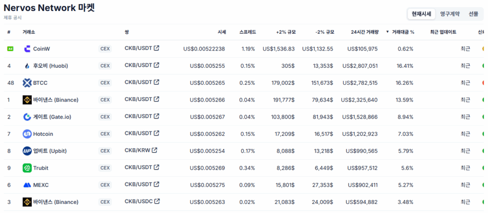488x213 pixels.
Task: Click the Binance logo in CKB/USDT row
Action: [x=27, y=100]
